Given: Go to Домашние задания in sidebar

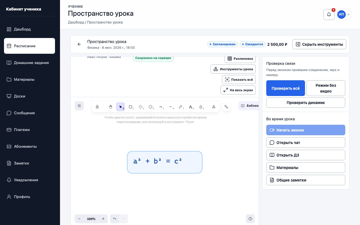Looking at the screenshot, I should coord(29,63).
